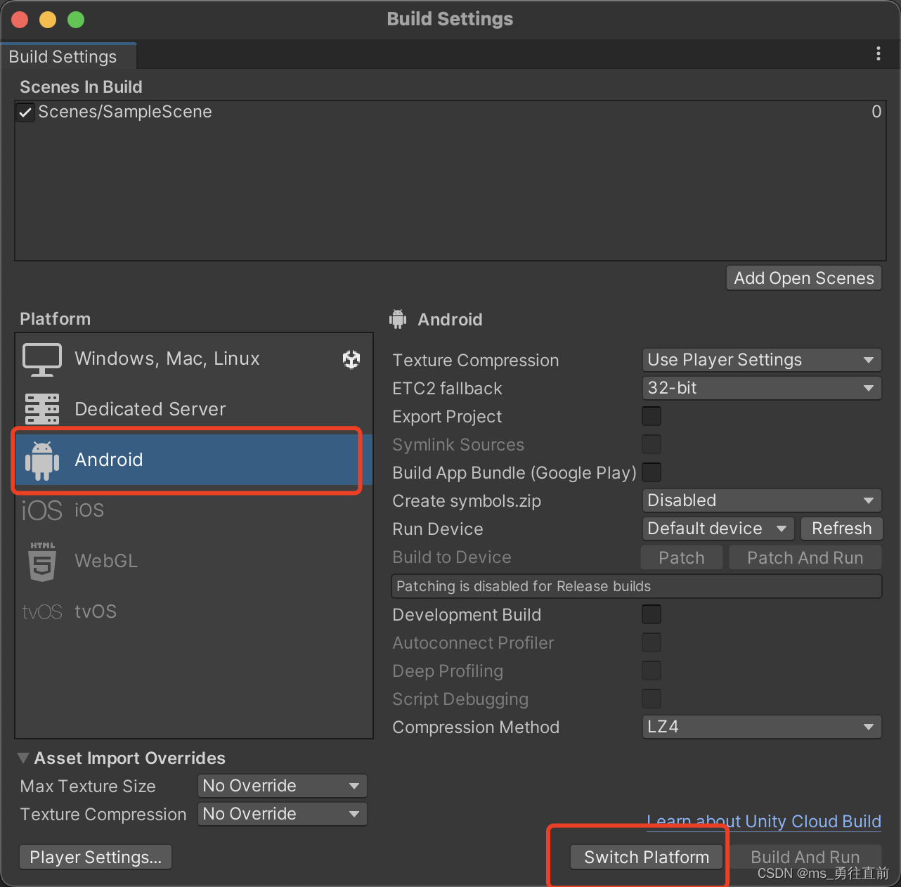Click the Add Open Scenes button
Viewport: 901px width, 887px height.
804,278
